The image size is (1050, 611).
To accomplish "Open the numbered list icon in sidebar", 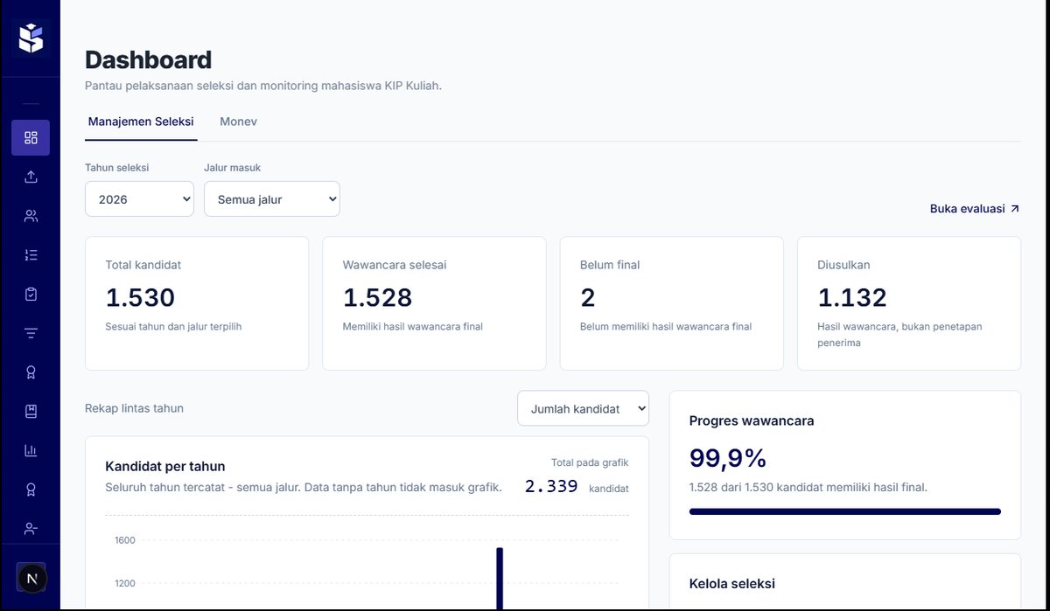I will (x=31, y=255).
